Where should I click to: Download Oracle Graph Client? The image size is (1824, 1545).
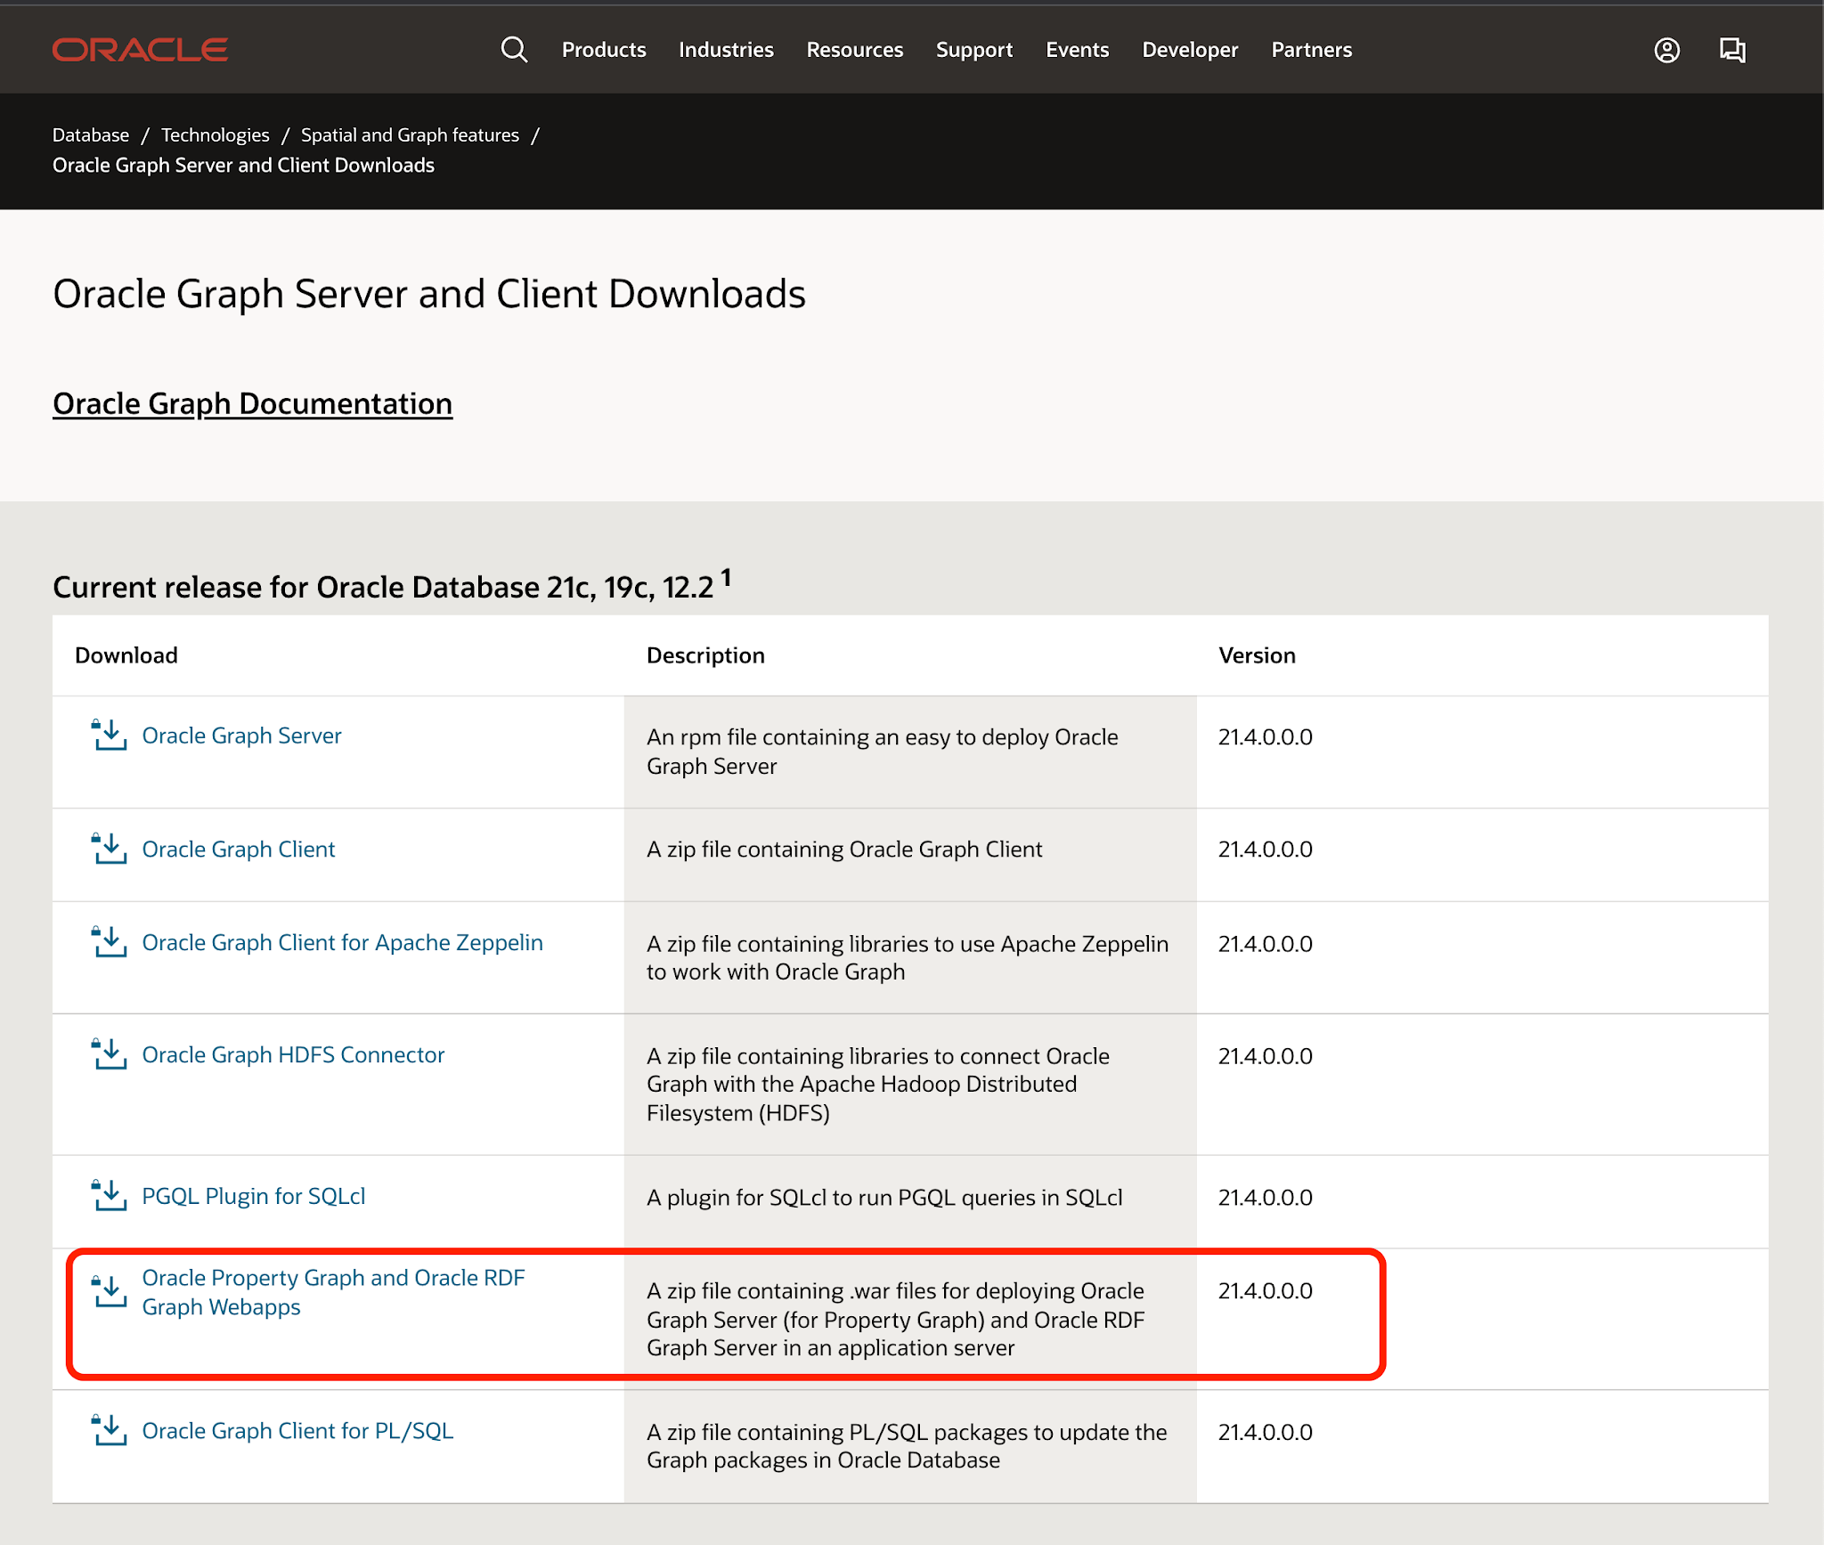(x=239, y=849)
